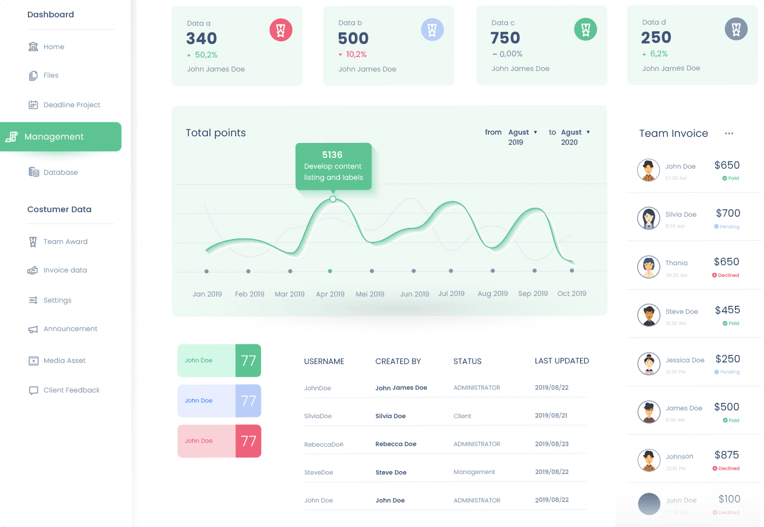Screen dimensions: 764x527
Task: Click the green award badge on Data c
Action: click(586, 29)
